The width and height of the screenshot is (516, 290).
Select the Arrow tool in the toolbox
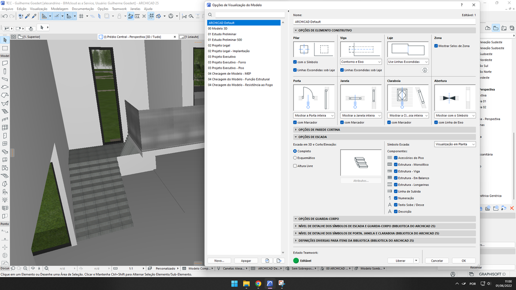tap(5, 40)
